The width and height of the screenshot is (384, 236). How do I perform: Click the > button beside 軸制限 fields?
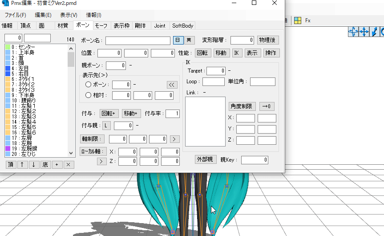(175, 139)
